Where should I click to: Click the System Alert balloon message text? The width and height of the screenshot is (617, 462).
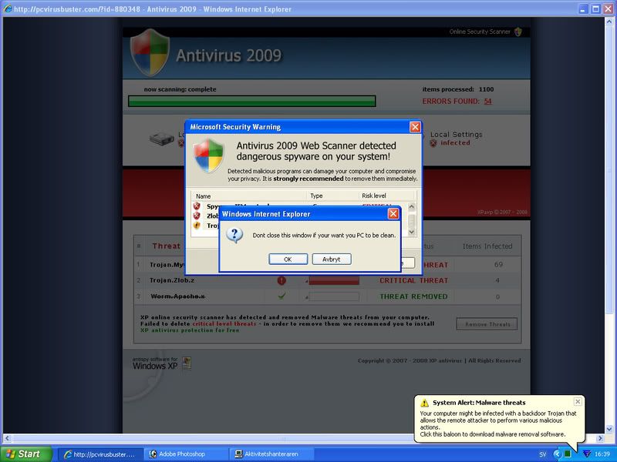coord(497,423)
